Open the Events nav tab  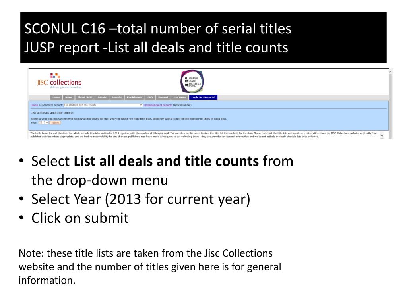(x=102, y=97)
